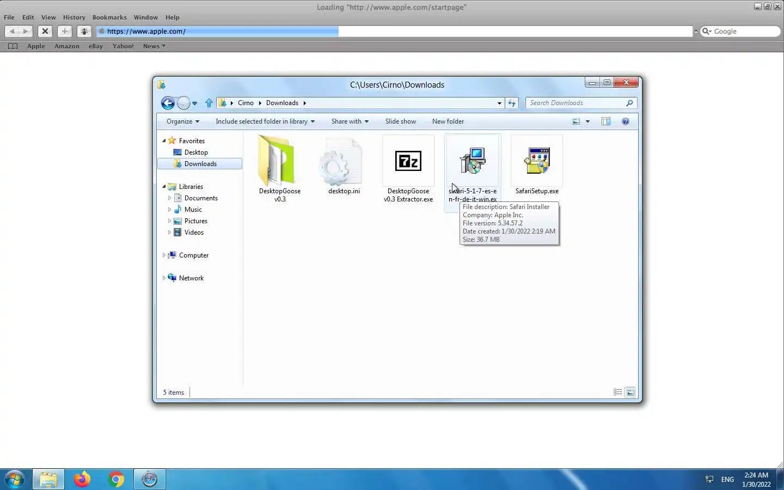The width and height of the screenshot is (784, 490).
Task: Click the Slide show button
Action: pyautogui.click(x=401, y=121)
